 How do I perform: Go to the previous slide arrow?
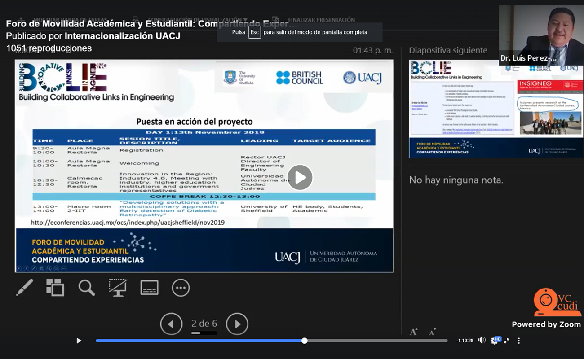click(x=171, y=324)
